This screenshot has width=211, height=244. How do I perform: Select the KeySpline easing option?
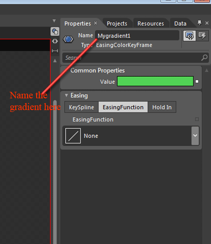pos(82,107)
